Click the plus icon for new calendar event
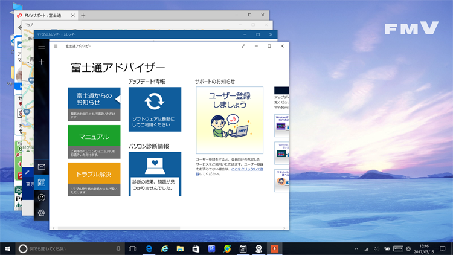 coord(41,62)
